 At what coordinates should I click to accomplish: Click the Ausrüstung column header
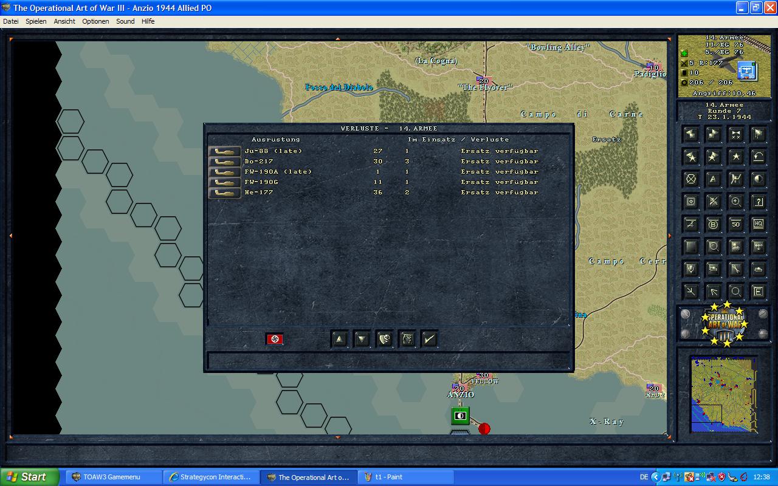pyautogui.click(x=276, y=140)
